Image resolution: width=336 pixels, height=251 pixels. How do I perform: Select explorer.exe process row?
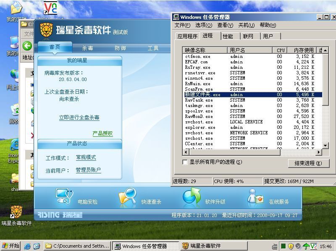[253, 128]
